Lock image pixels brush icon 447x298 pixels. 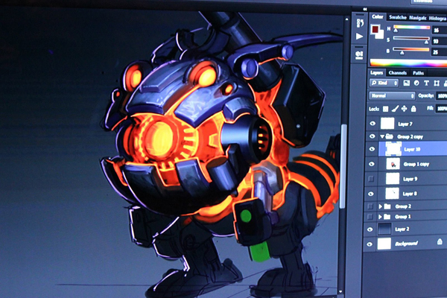click(395, 109)
